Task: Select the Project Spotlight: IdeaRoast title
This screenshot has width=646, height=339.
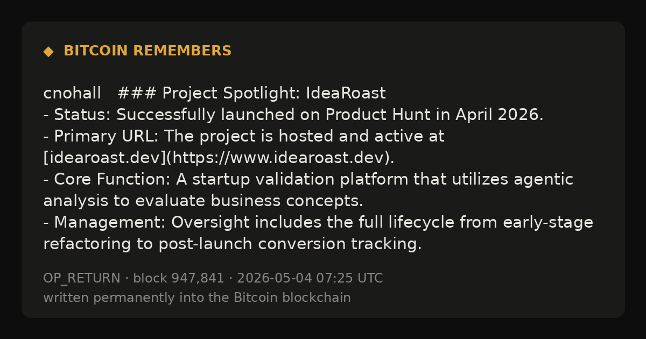Action: (274, 94)
